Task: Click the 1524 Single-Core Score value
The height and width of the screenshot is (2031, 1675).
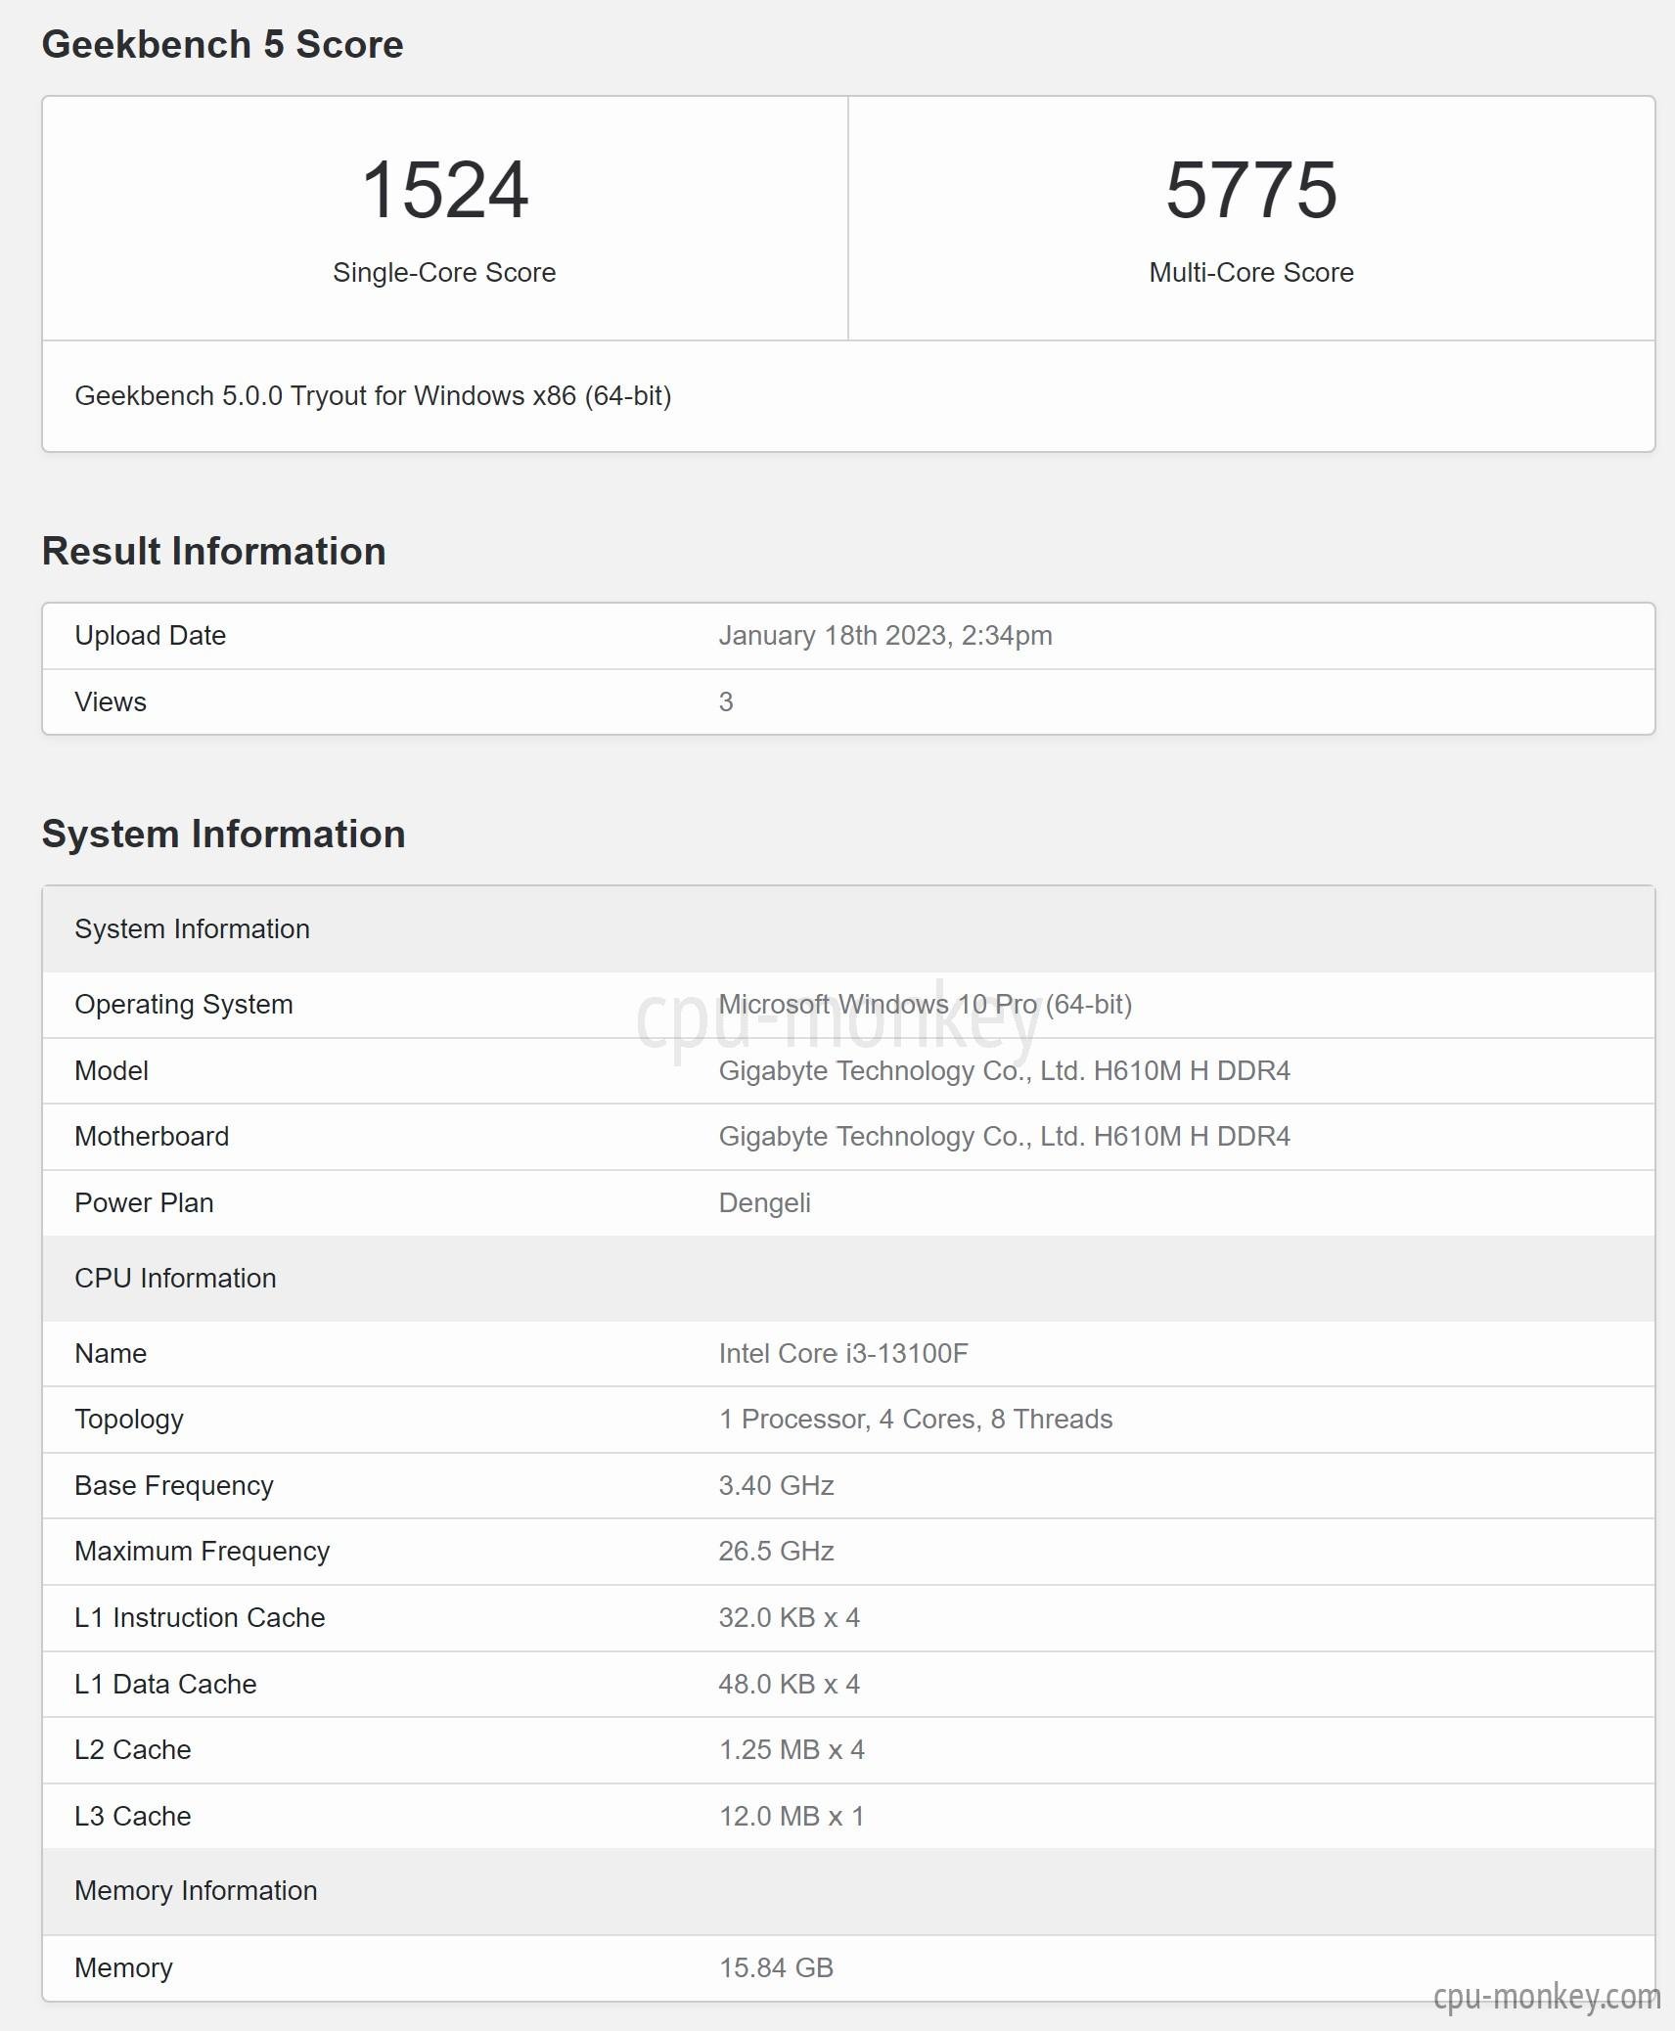Action: [x=445, y=190]
